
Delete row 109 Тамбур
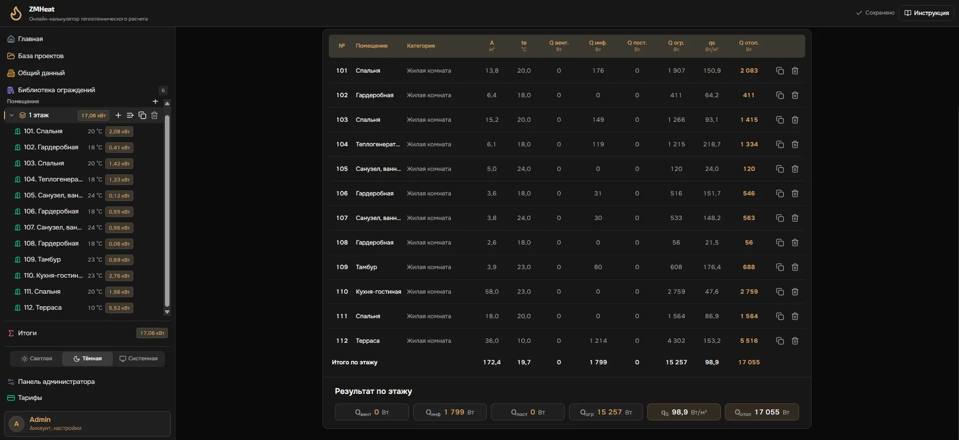click(x=795, y=267)
